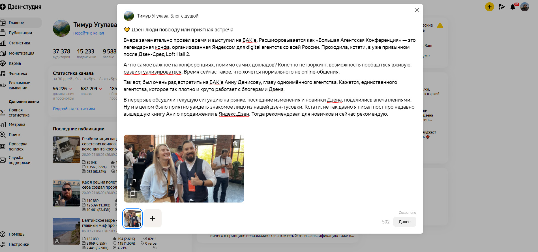
Task: Open Балтийское море publication thumbnail
Action: [x=66, y=231]
